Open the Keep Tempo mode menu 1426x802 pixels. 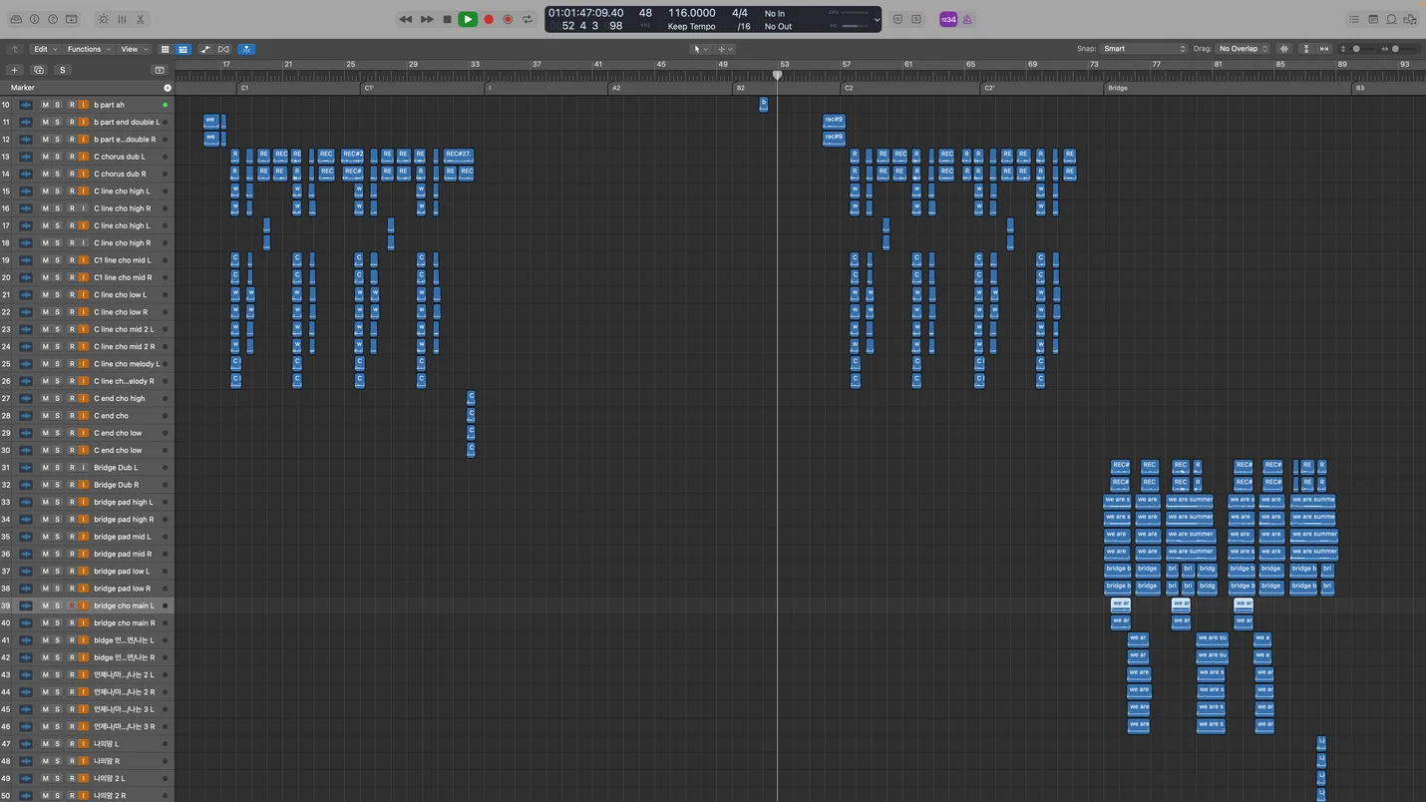pos(691,27)
